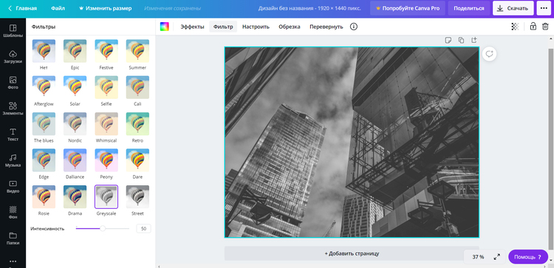This screenshot has height=268, width=554.
Task: Apply the Peony filter
Action: 106,160
